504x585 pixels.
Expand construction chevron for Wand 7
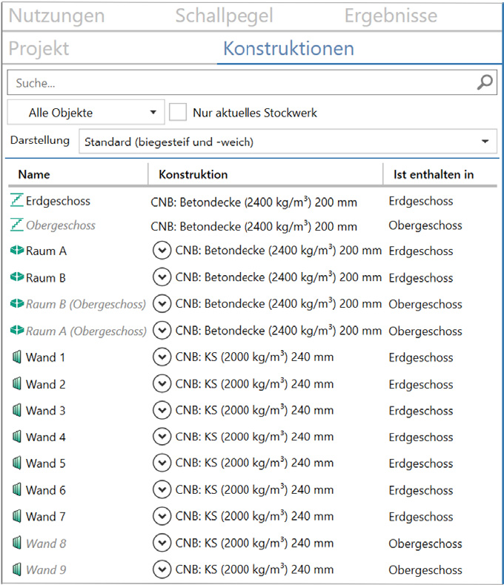162,516
